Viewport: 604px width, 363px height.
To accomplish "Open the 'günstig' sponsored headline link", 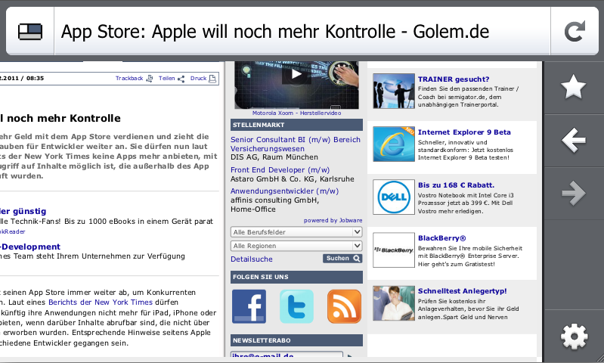I will point(23,211).
